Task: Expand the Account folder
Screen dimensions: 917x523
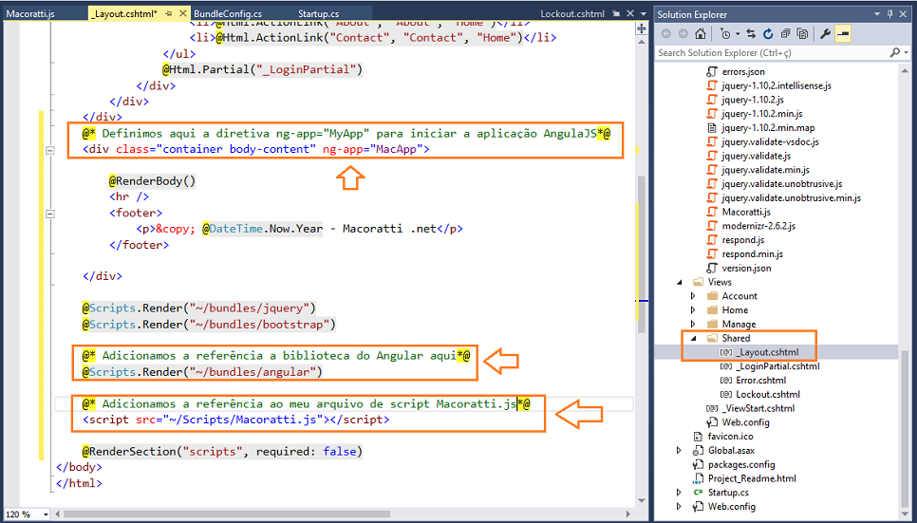Action: 694,296
